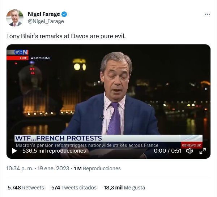Screen dimensions: 217x197
Task: View the 1 M Reproducciones stats
Action: point(97,168)
